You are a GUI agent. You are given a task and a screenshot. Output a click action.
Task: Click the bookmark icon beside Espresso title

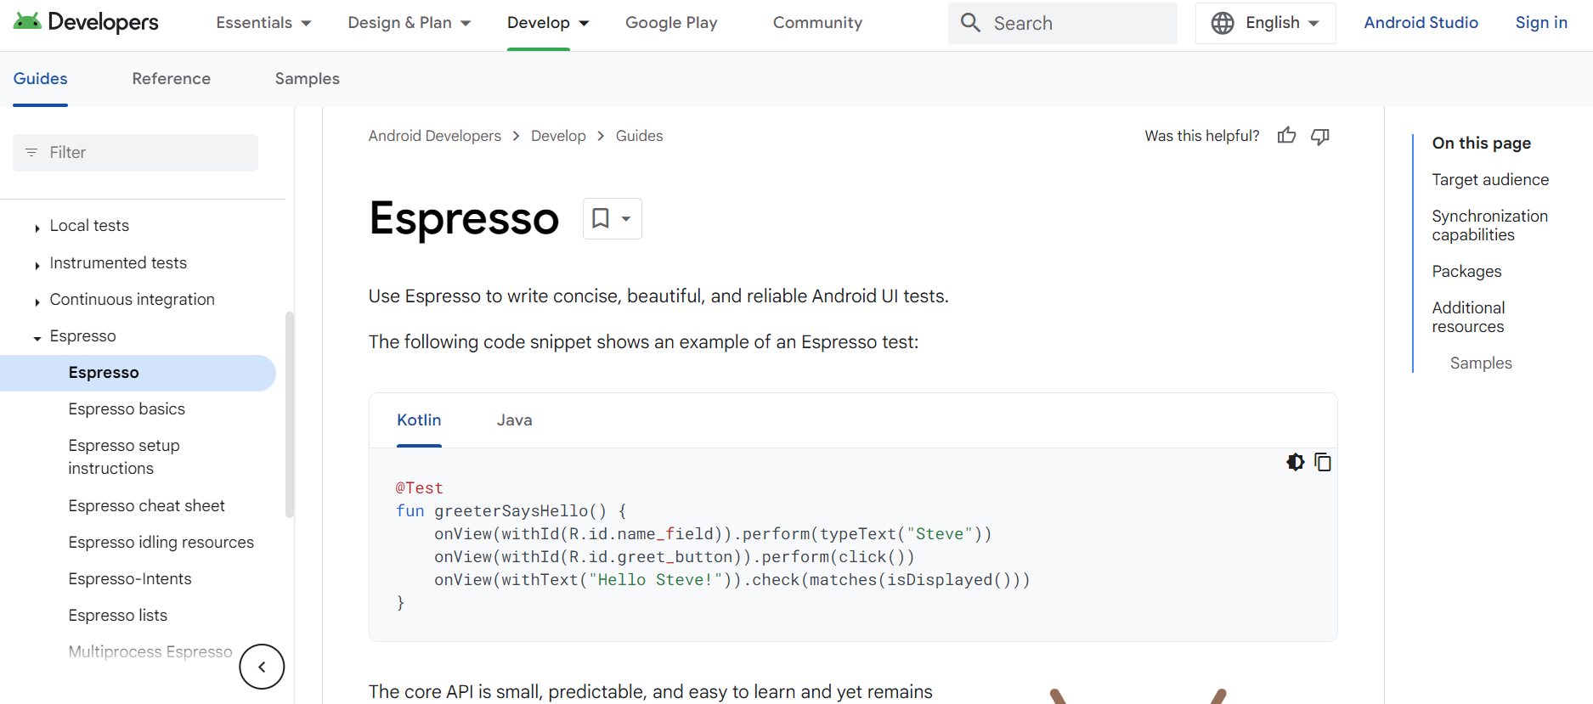coord(602,218)
